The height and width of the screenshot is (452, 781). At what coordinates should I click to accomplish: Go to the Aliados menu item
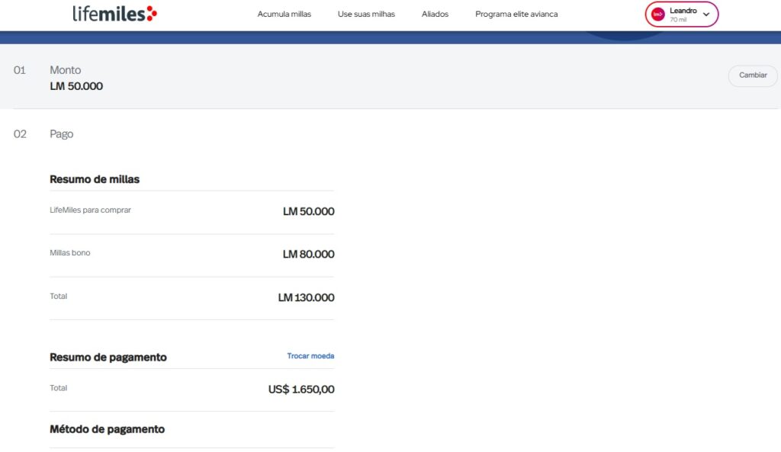tap(435, 14)
